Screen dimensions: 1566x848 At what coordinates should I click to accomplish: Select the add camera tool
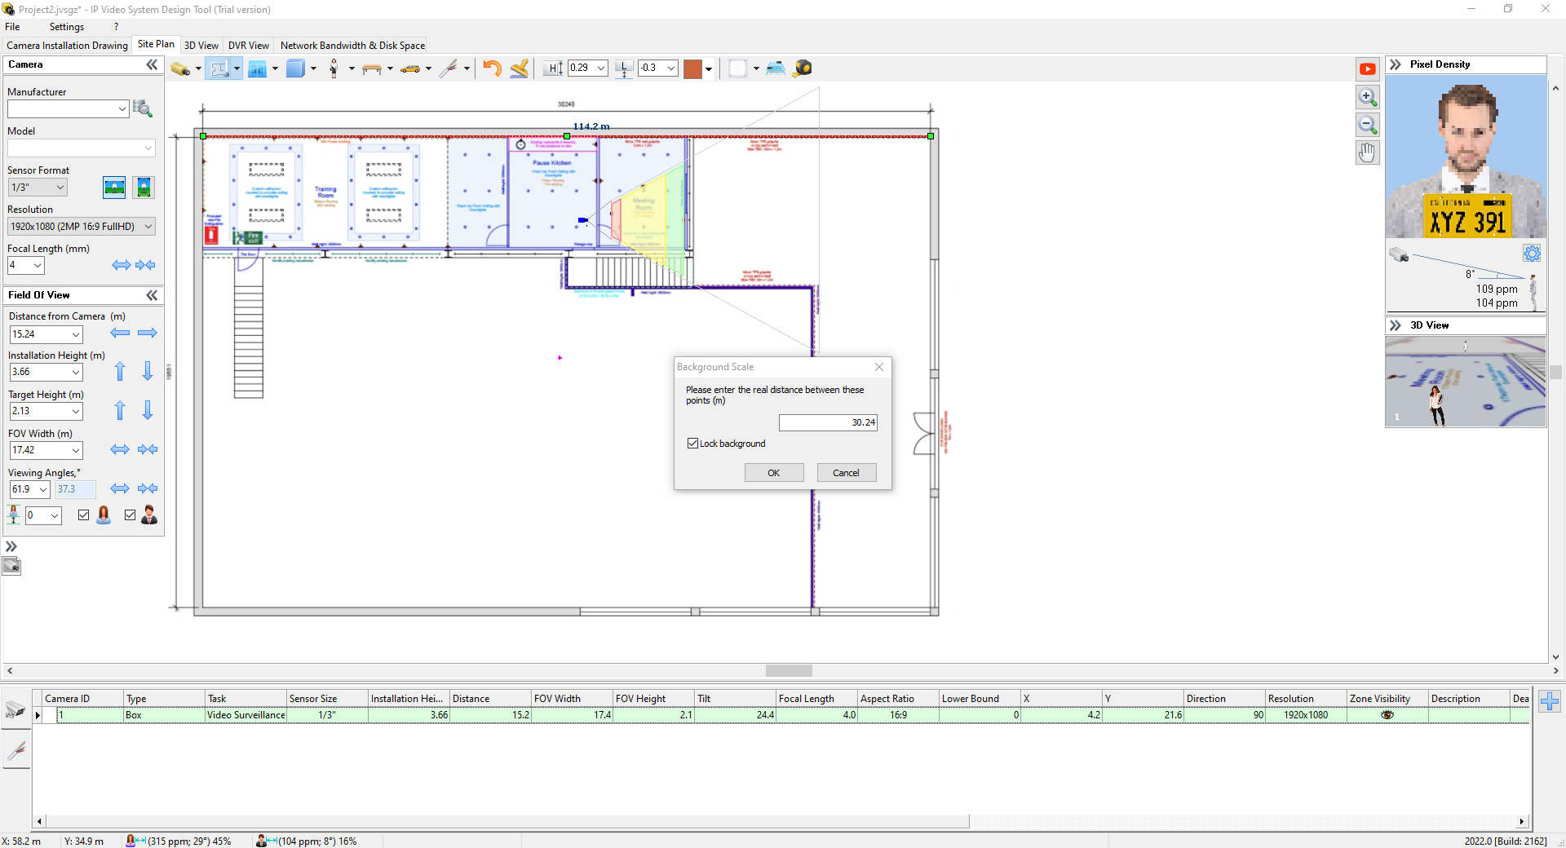tap(179, 68)
